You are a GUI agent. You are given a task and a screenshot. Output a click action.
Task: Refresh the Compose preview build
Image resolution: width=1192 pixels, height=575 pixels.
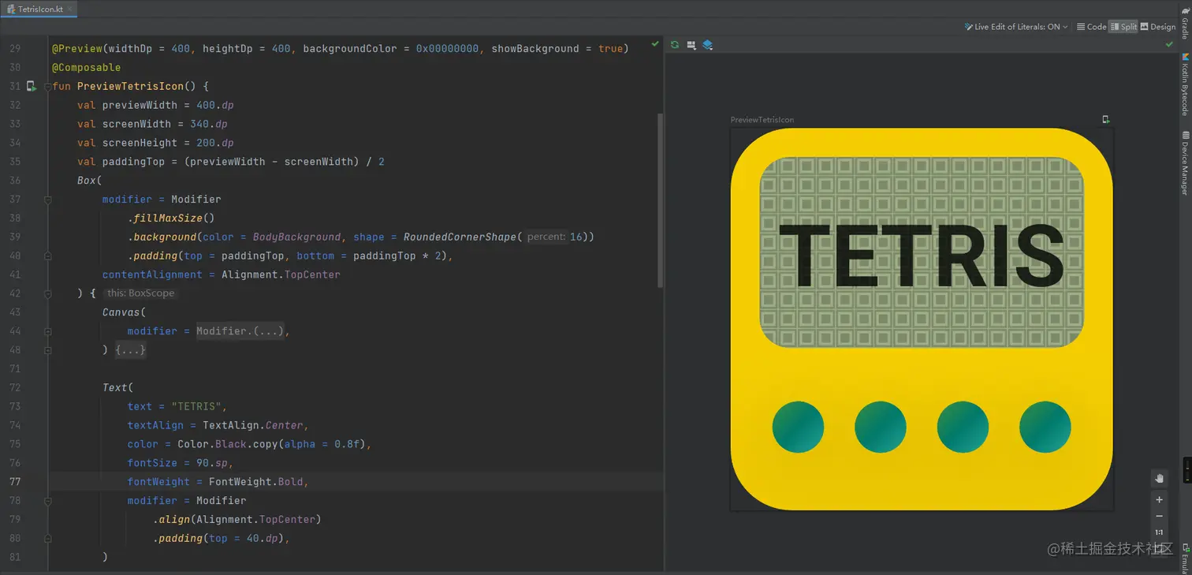click(x=675, y=45)
